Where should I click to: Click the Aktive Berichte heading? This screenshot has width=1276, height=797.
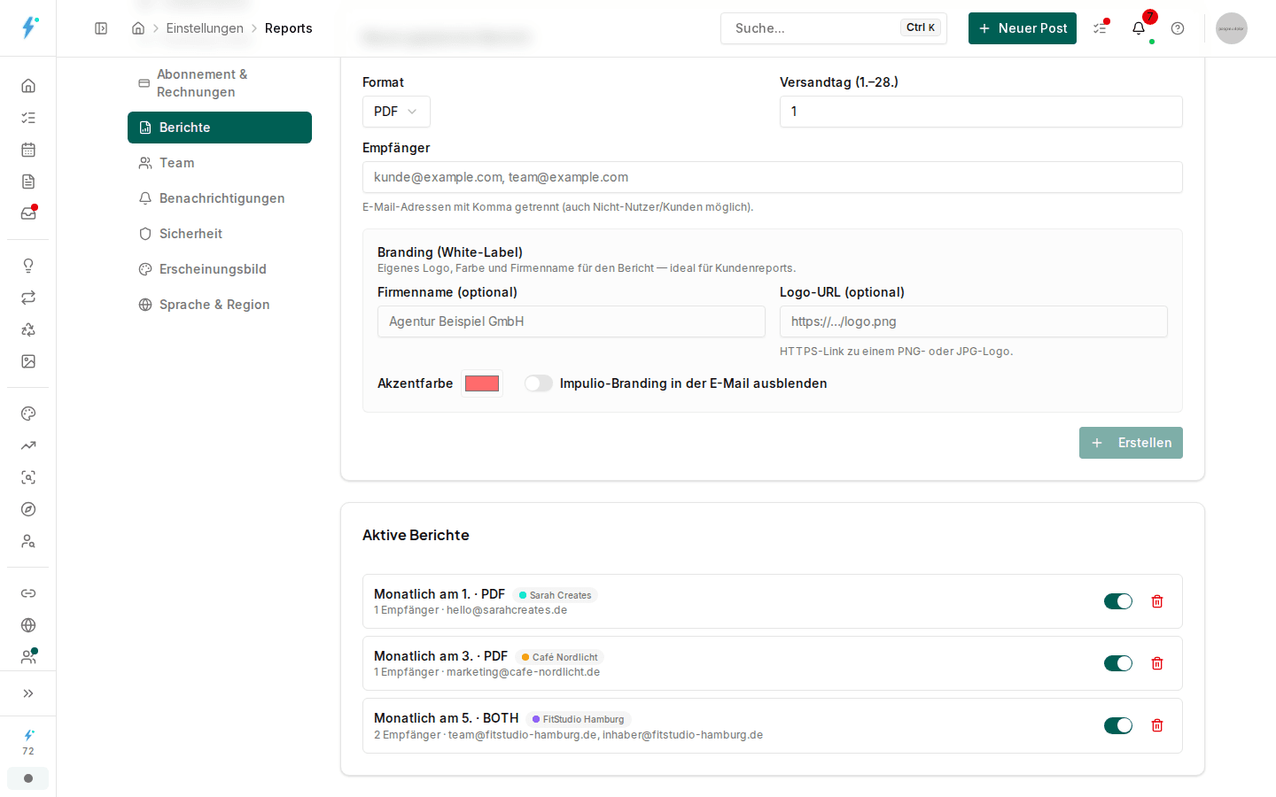tap(416, 535)
